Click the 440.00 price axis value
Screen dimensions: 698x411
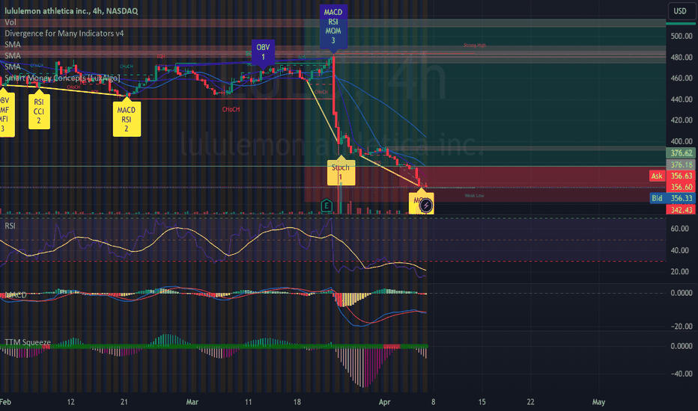pyautogui.click(x=682, y=99)
